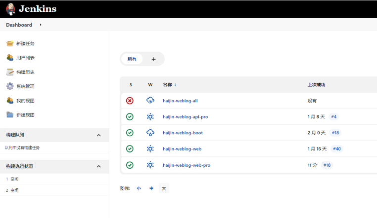Click the 构建执行状态 heading link
This screenshot has width=377, height=218.
click(x=19, y=166)
